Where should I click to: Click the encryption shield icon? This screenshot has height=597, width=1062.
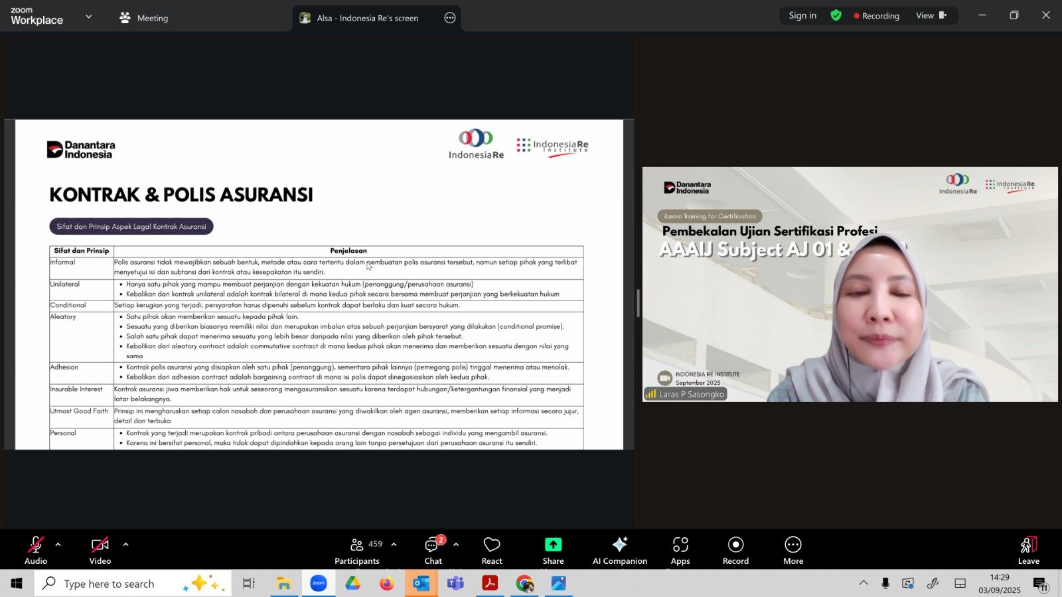[836, 15]
